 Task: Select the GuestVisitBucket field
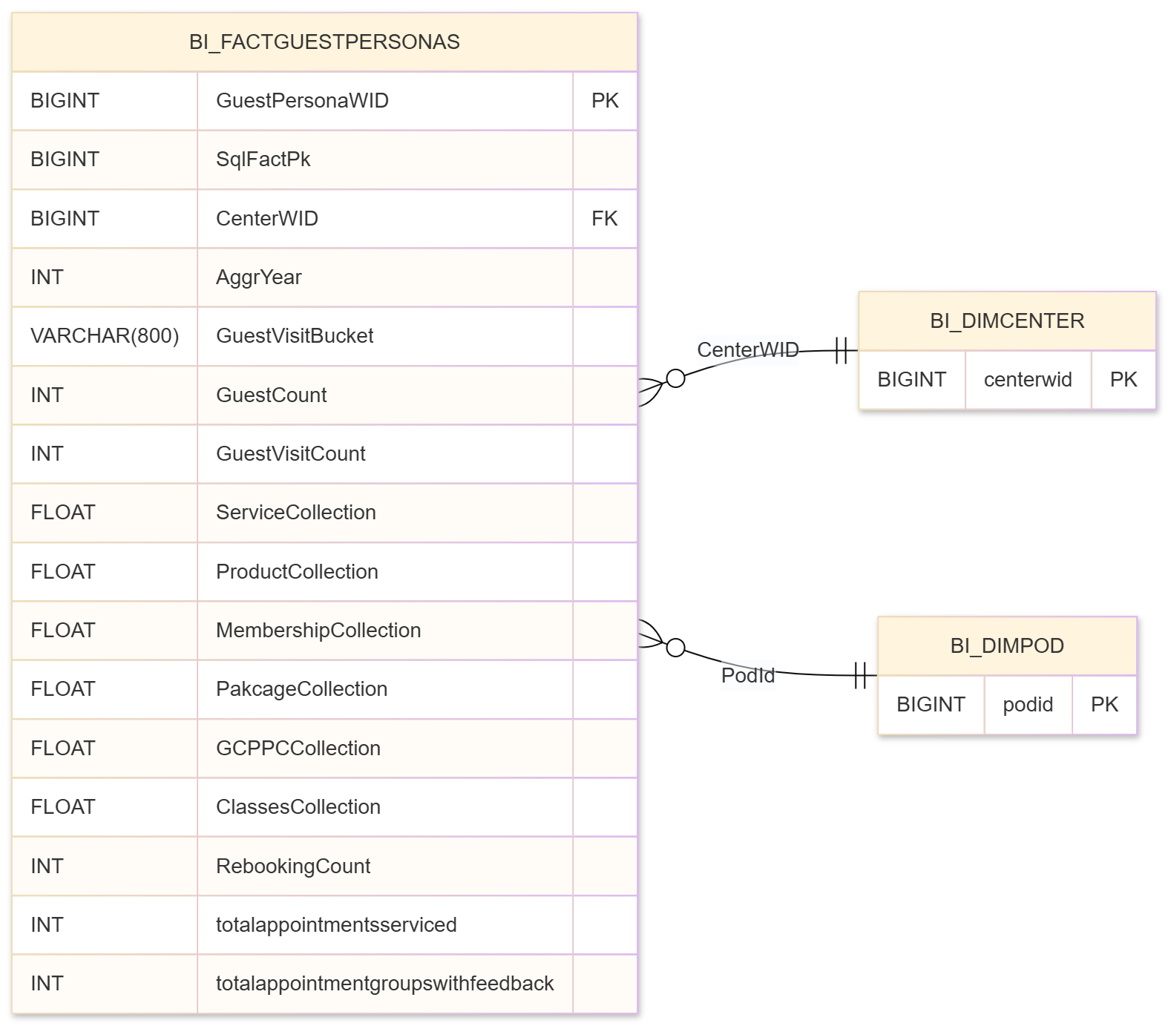coord(295,336)
